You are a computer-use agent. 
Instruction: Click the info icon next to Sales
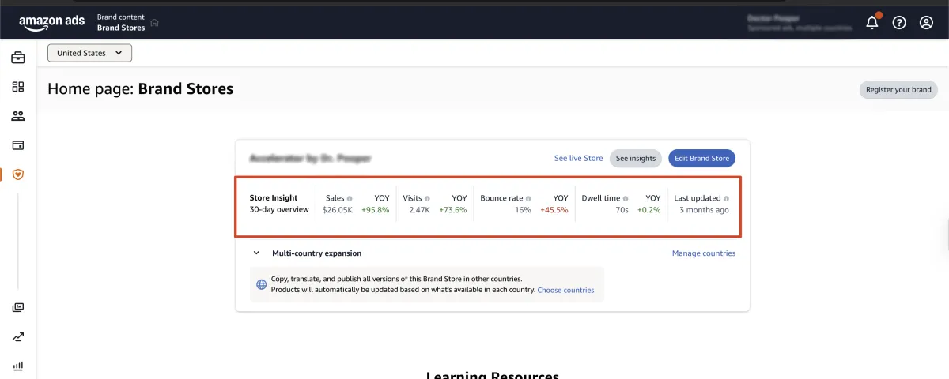(350, 198)
